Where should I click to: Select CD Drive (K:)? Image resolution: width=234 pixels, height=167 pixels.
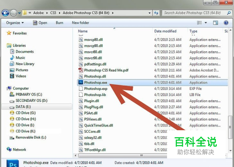(23, 131)
